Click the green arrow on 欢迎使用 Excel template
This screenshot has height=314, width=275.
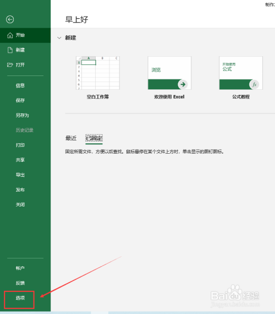coord(183,84)
